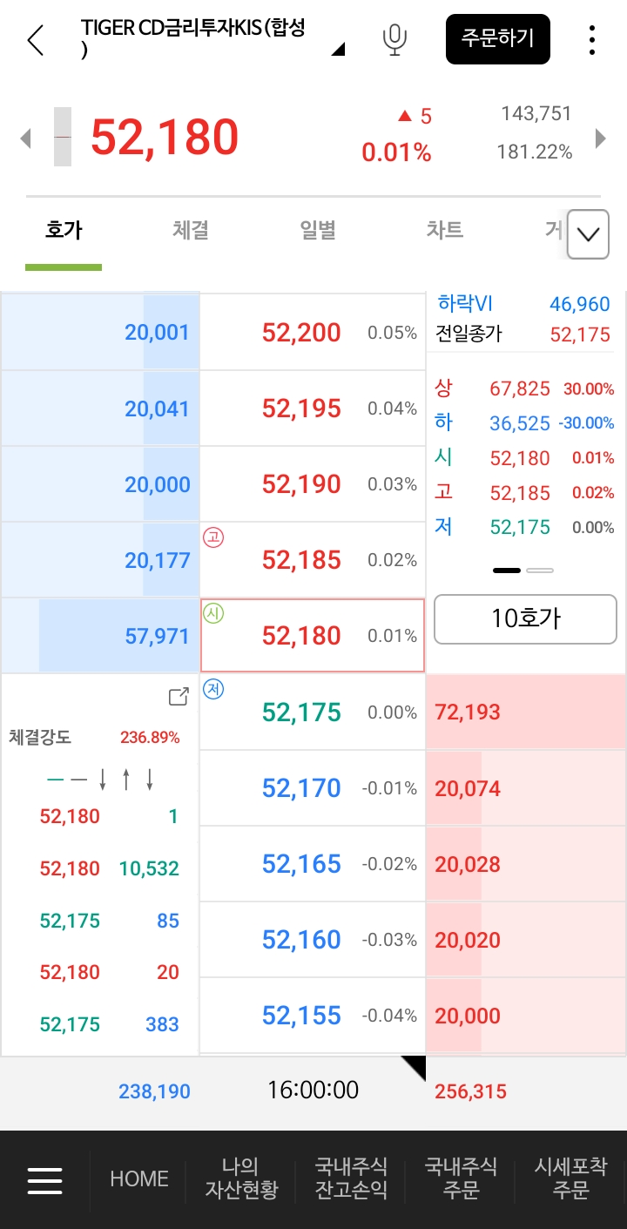Open 국내주식 주문 in bottom bar

(x=461, y=1178)
